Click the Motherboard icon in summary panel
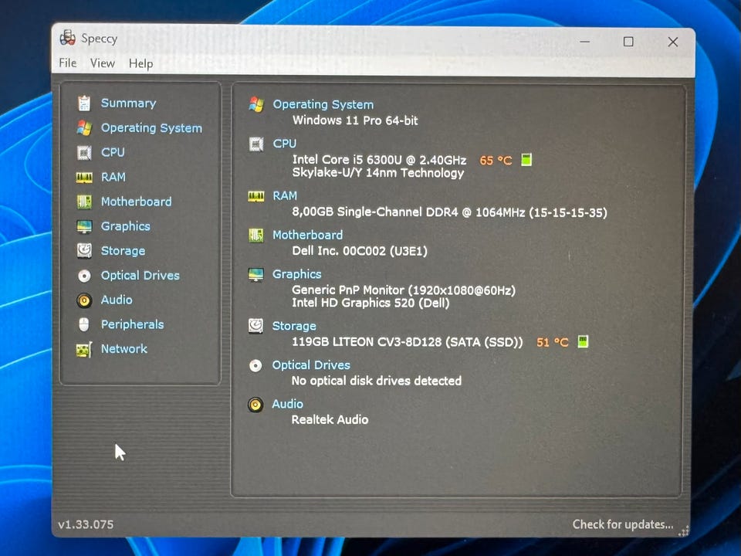 tap(256, 235)
